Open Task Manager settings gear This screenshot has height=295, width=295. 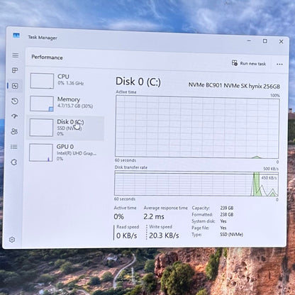pos(12,240)
